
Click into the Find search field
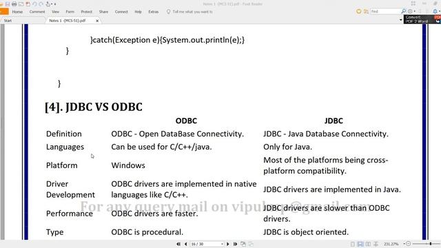[x=385, y=11]
